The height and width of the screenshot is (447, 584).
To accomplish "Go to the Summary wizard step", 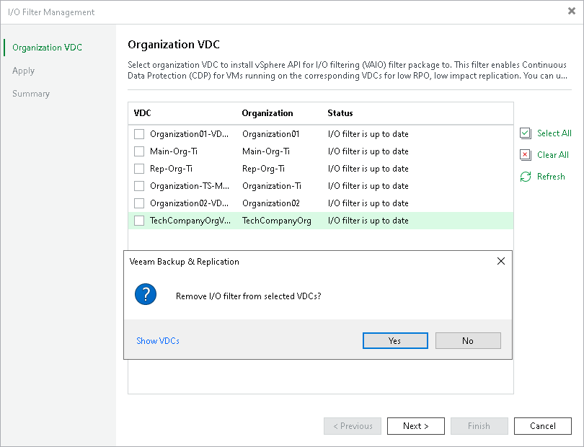I will [x=31, y=94].
